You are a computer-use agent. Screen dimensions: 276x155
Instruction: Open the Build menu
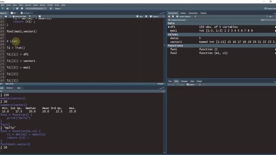tap(35, 5)
